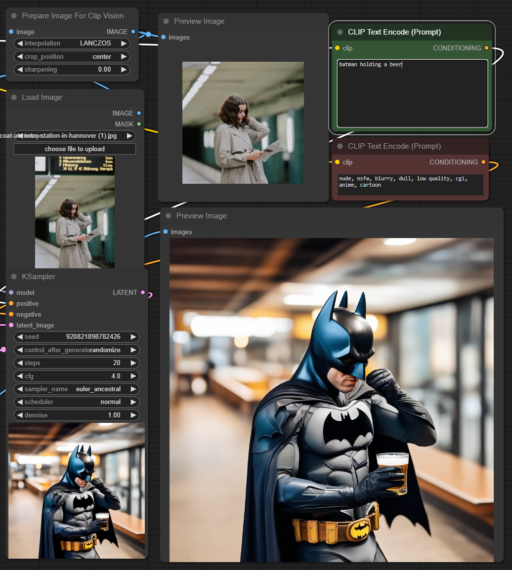Click the latent_image input socket of KSampler
The width and height of the screenshot is (512, 570).
pos(11,325)
